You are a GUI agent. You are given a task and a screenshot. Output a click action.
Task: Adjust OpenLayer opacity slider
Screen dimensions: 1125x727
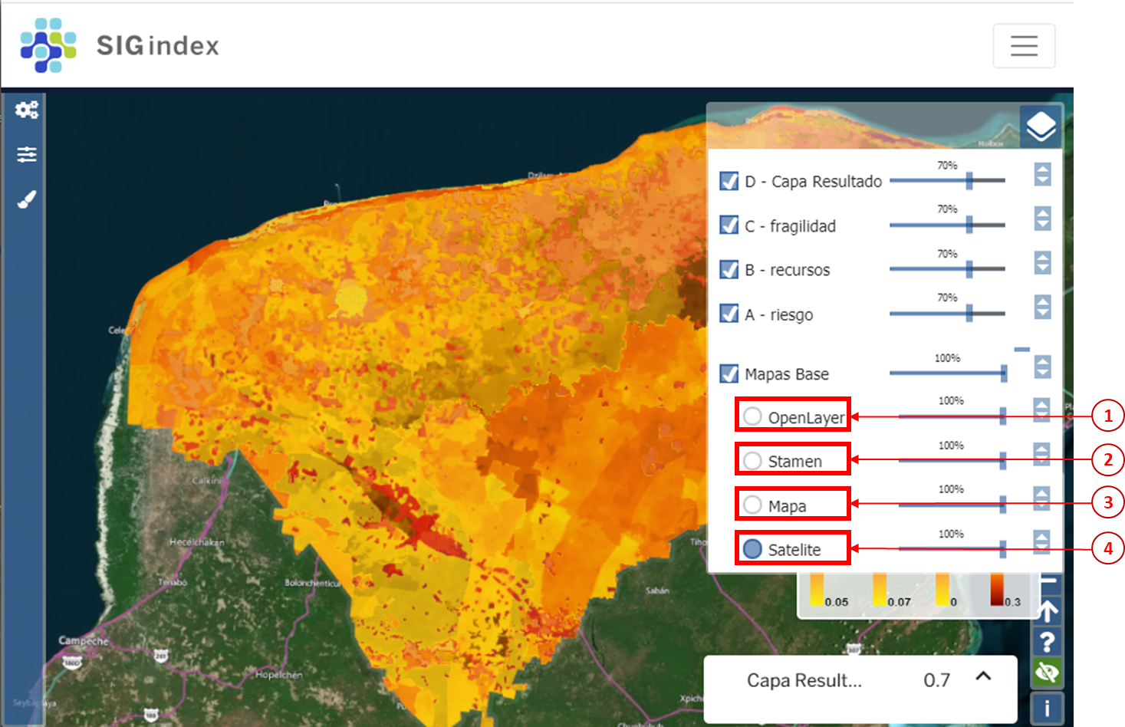[x=952, y=416]
